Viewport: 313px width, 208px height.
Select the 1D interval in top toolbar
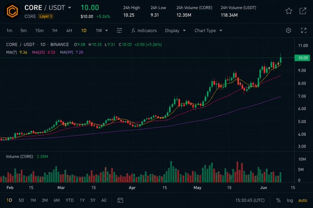point(84,30)
